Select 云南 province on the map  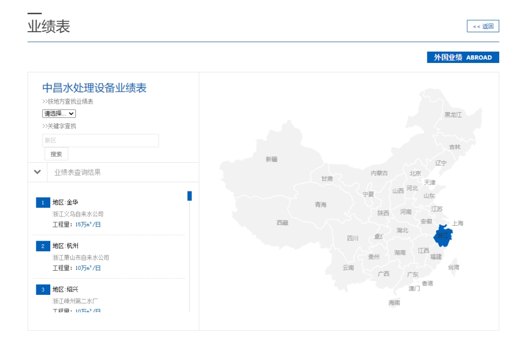(348, 268)
